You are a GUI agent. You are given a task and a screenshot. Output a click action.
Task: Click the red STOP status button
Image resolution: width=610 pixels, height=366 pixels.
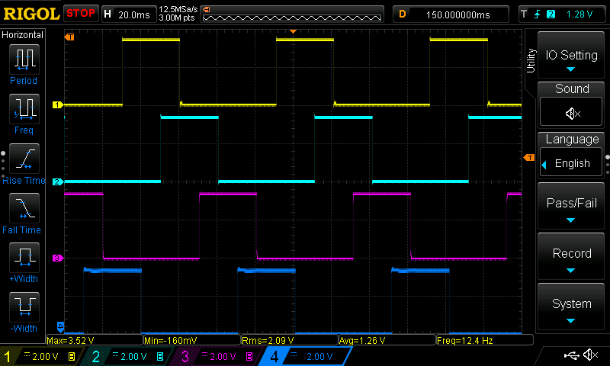click(x=81, y=14)
